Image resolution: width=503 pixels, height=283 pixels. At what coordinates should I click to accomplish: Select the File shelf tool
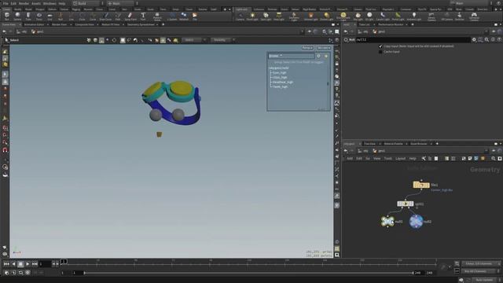point(195,16)
